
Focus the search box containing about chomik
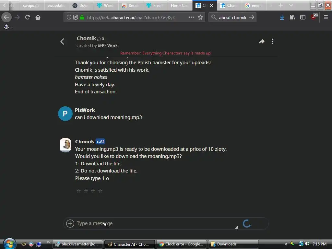point(232,18)
